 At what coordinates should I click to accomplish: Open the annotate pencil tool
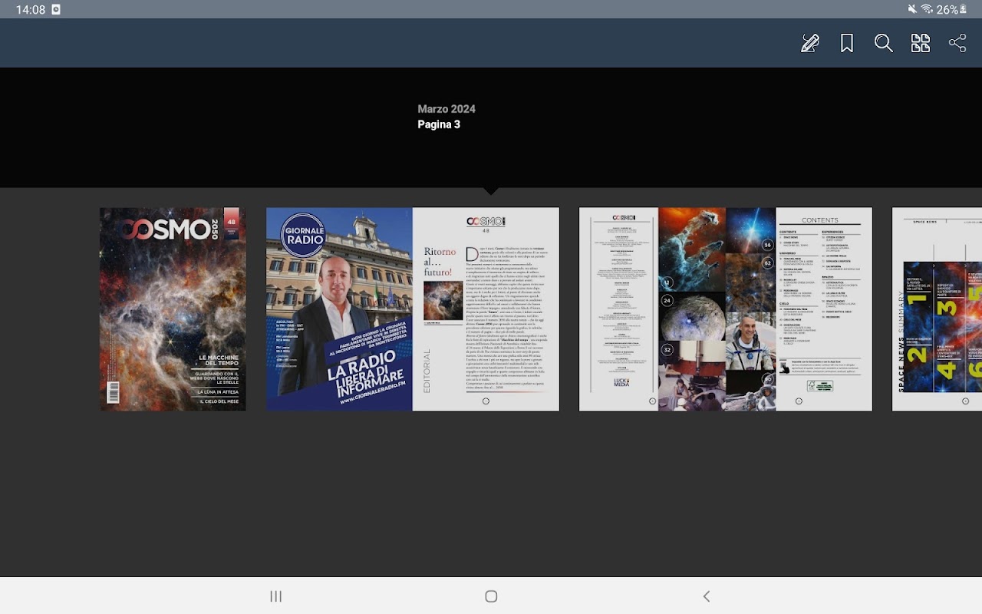point(809,43)
